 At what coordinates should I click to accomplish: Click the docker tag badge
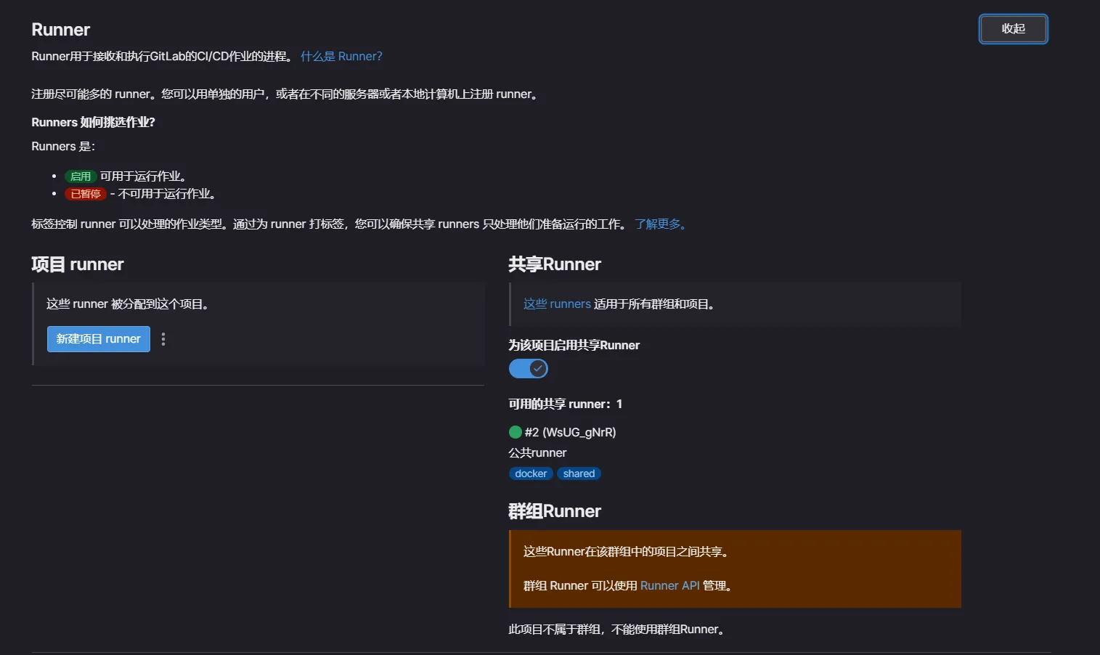pyautogui.click(x=531, y=473)
